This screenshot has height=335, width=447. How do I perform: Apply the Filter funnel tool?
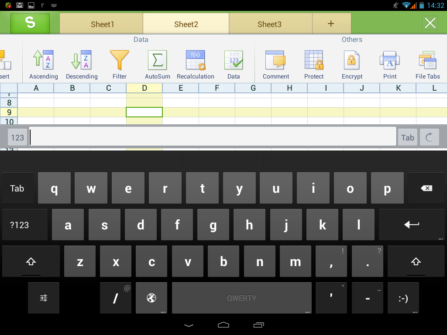119,65
